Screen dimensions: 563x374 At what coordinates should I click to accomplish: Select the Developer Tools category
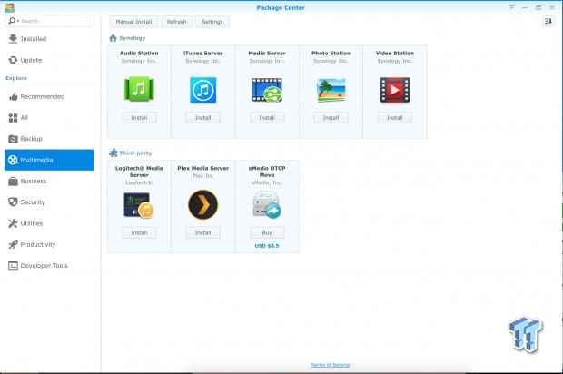click(x=50, y=266)
